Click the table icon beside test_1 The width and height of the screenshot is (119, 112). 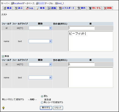[56, 3]
